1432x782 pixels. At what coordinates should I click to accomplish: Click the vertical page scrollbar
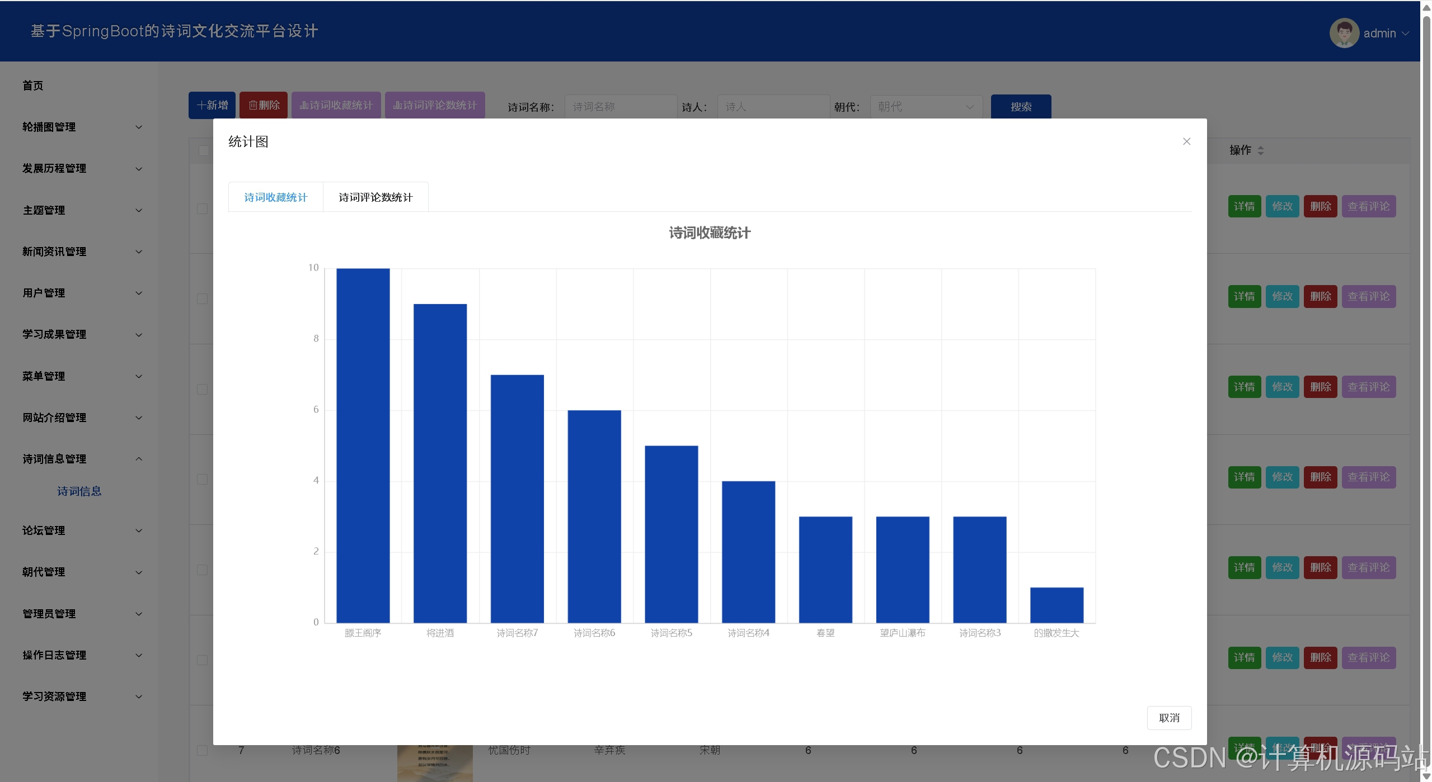point(1426,391)
